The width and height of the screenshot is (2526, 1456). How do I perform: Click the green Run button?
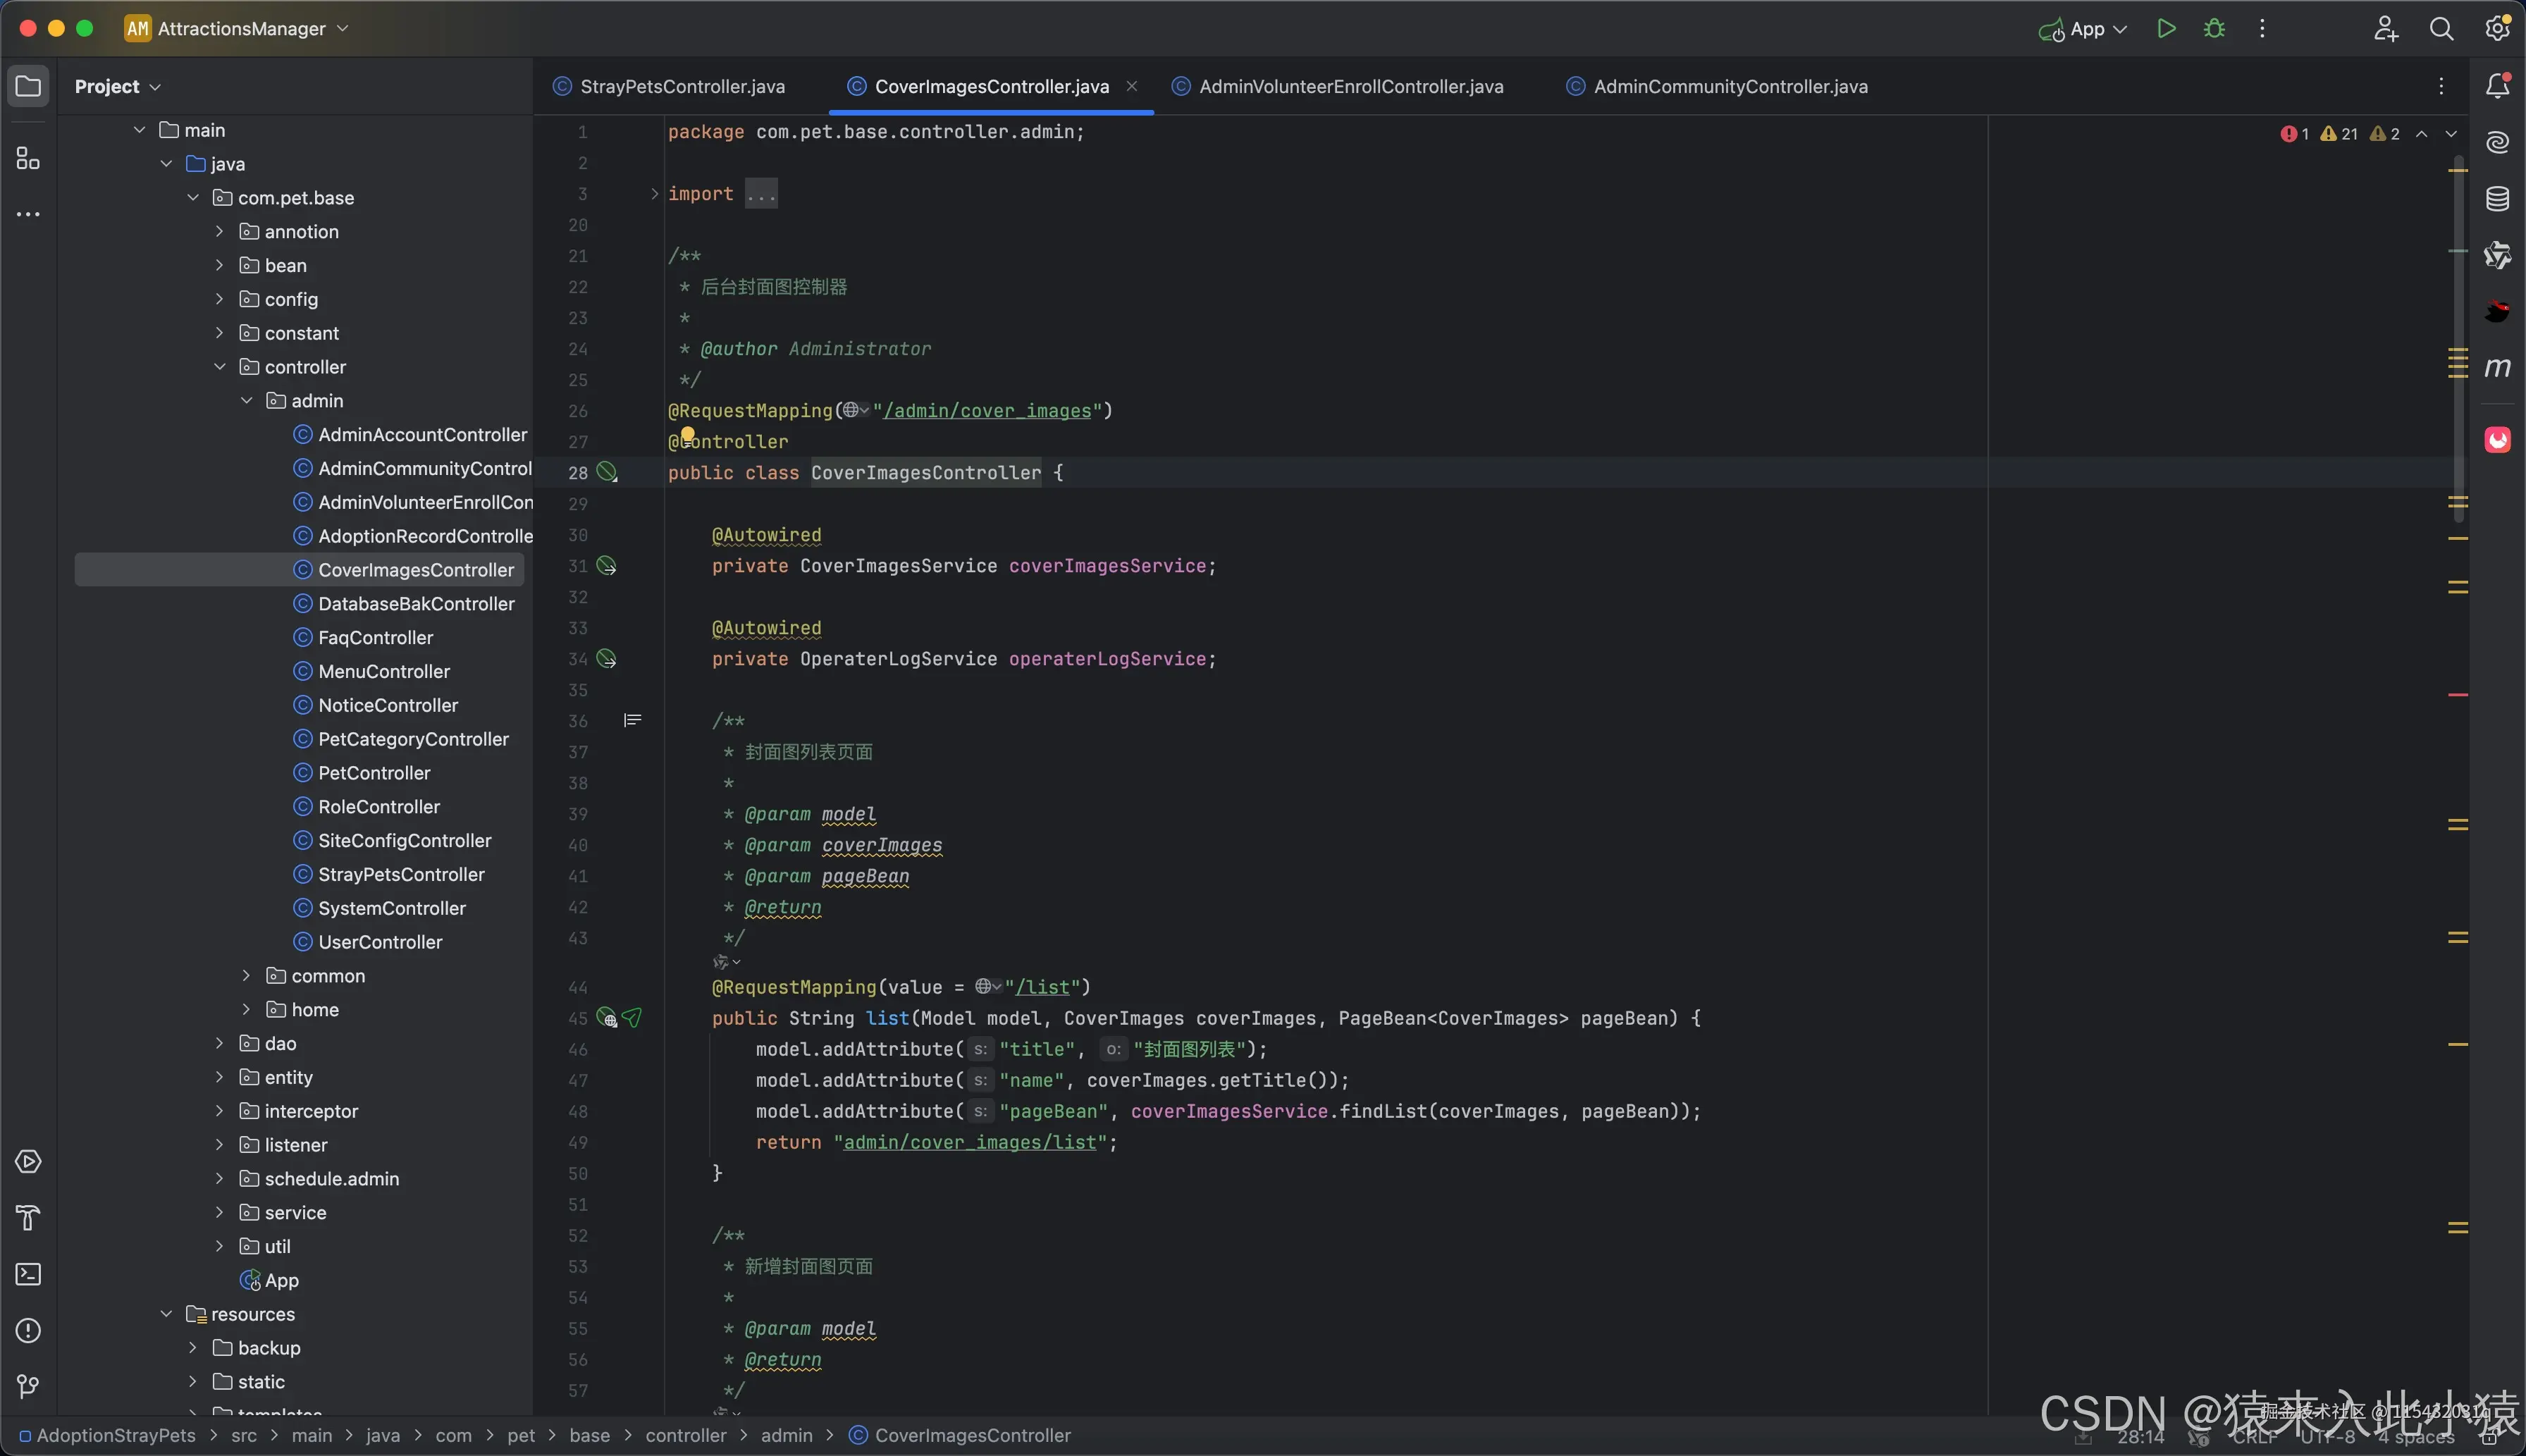tap(2166, 29)
